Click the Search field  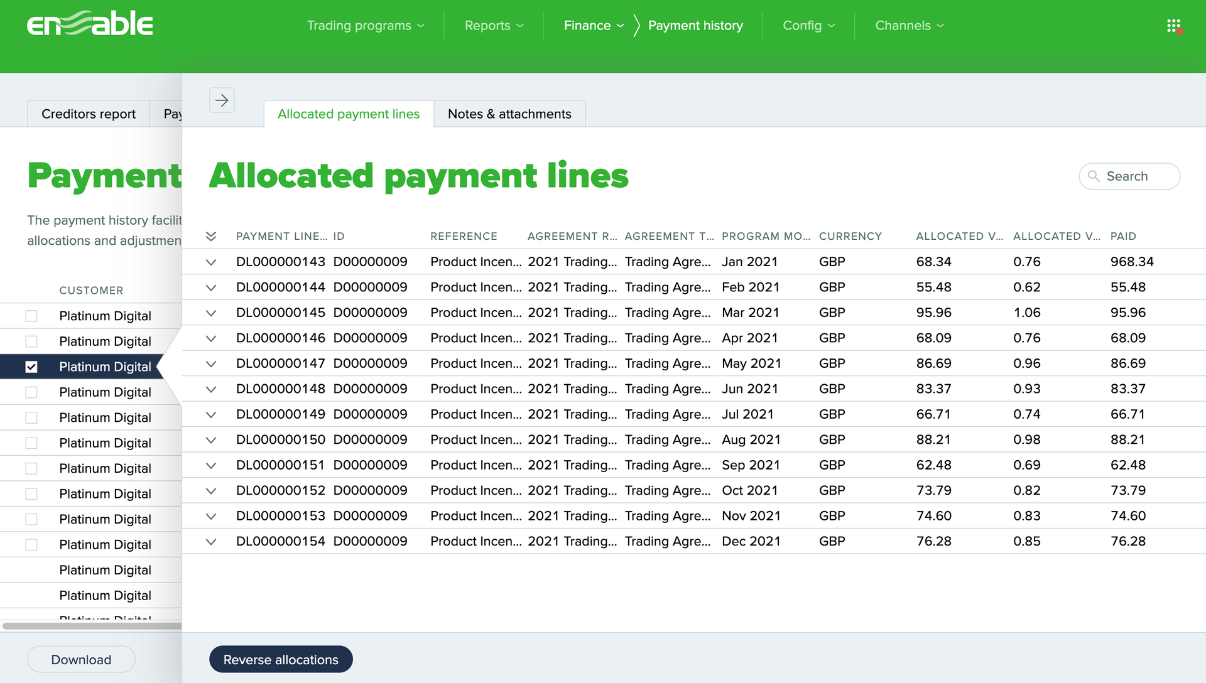click(x=1129, y=176)
